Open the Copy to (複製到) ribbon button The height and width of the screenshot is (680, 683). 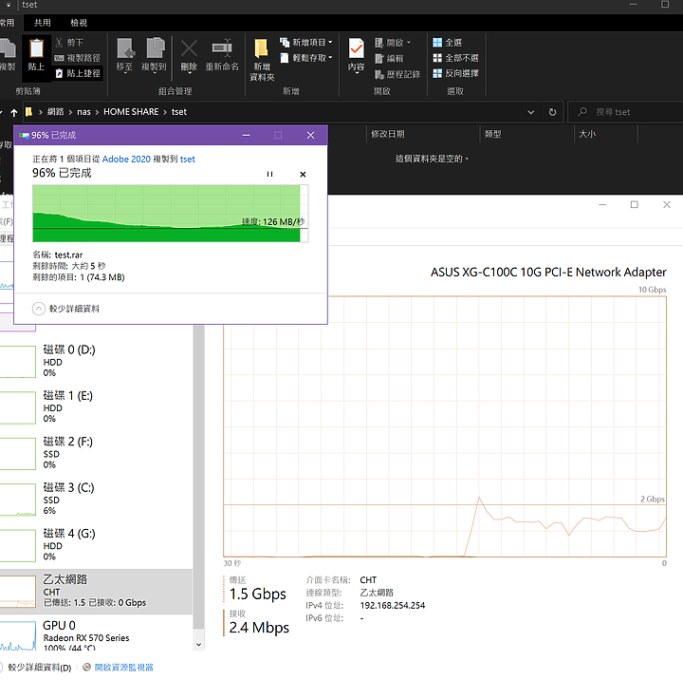[154, 55]
